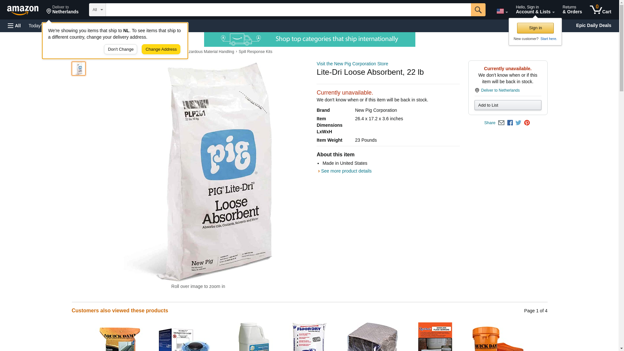The image size is (624, 351).
Task: Open the shopping cart icon
Action: tap(601, 10)
